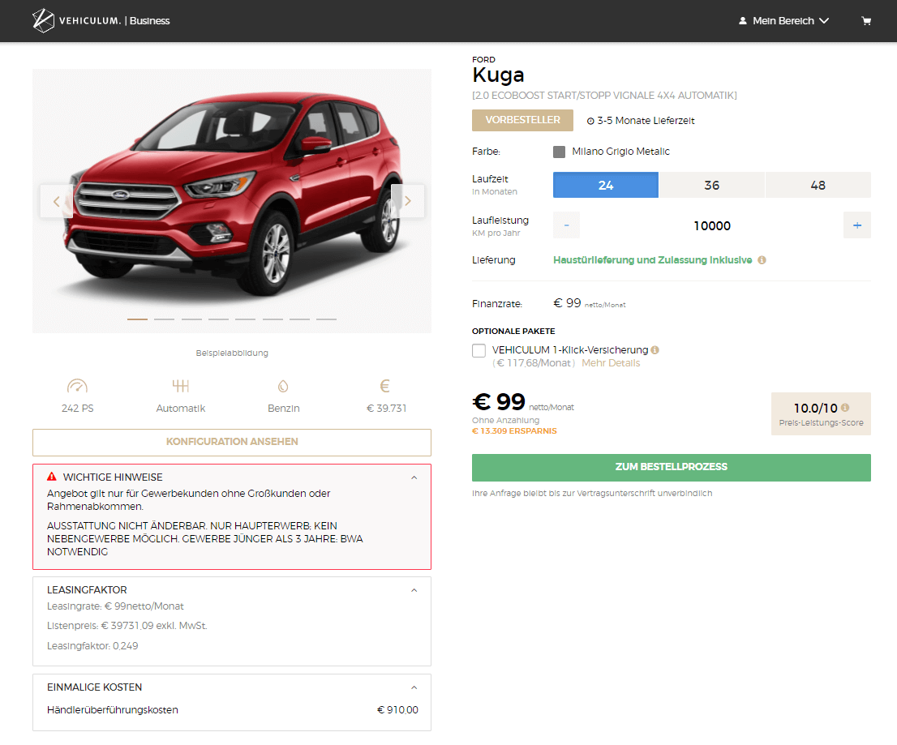This screenshot has width=897, height=745.
Task: Click the horsepower gauge icon
Action: (x=77, y=386)
